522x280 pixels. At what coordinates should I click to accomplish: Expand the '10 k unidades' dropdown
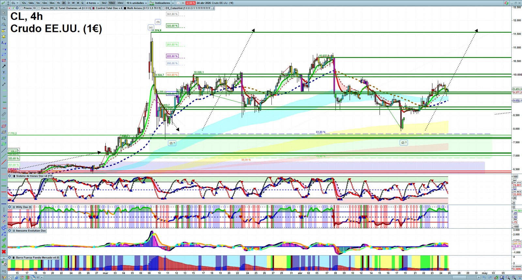tap(137, 3)
